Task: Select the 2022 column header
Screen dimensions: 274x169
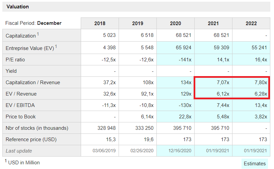Action: (x=251, y=23)
